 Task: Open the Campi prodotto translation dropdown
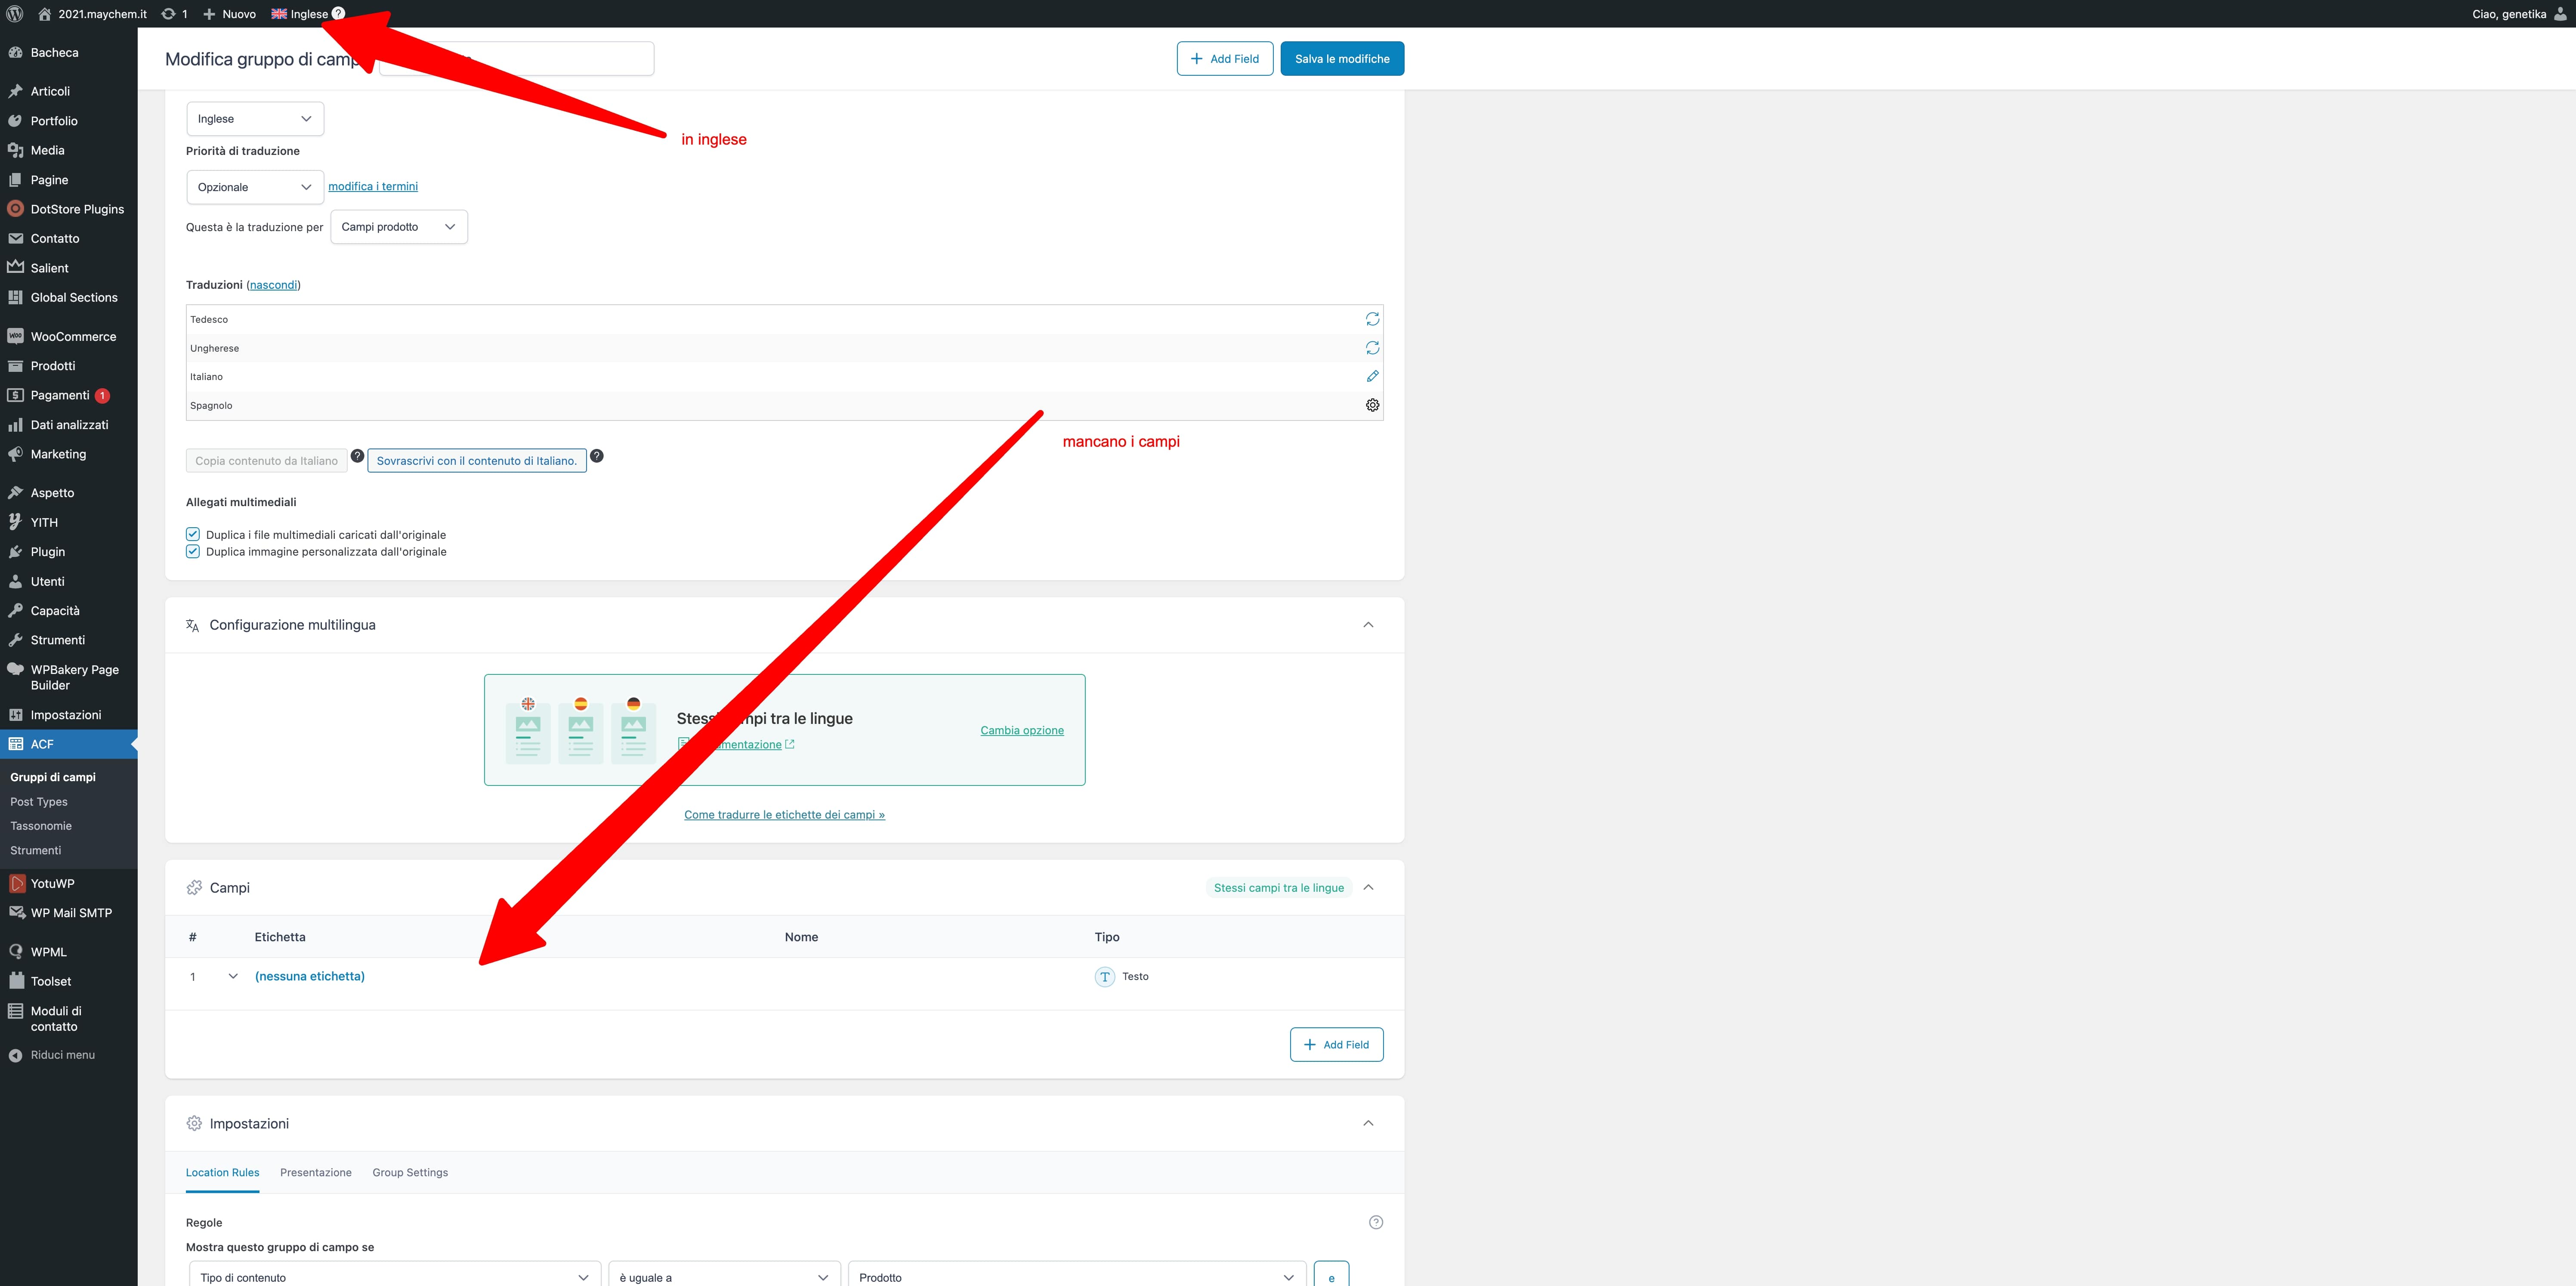click(399, 227)
